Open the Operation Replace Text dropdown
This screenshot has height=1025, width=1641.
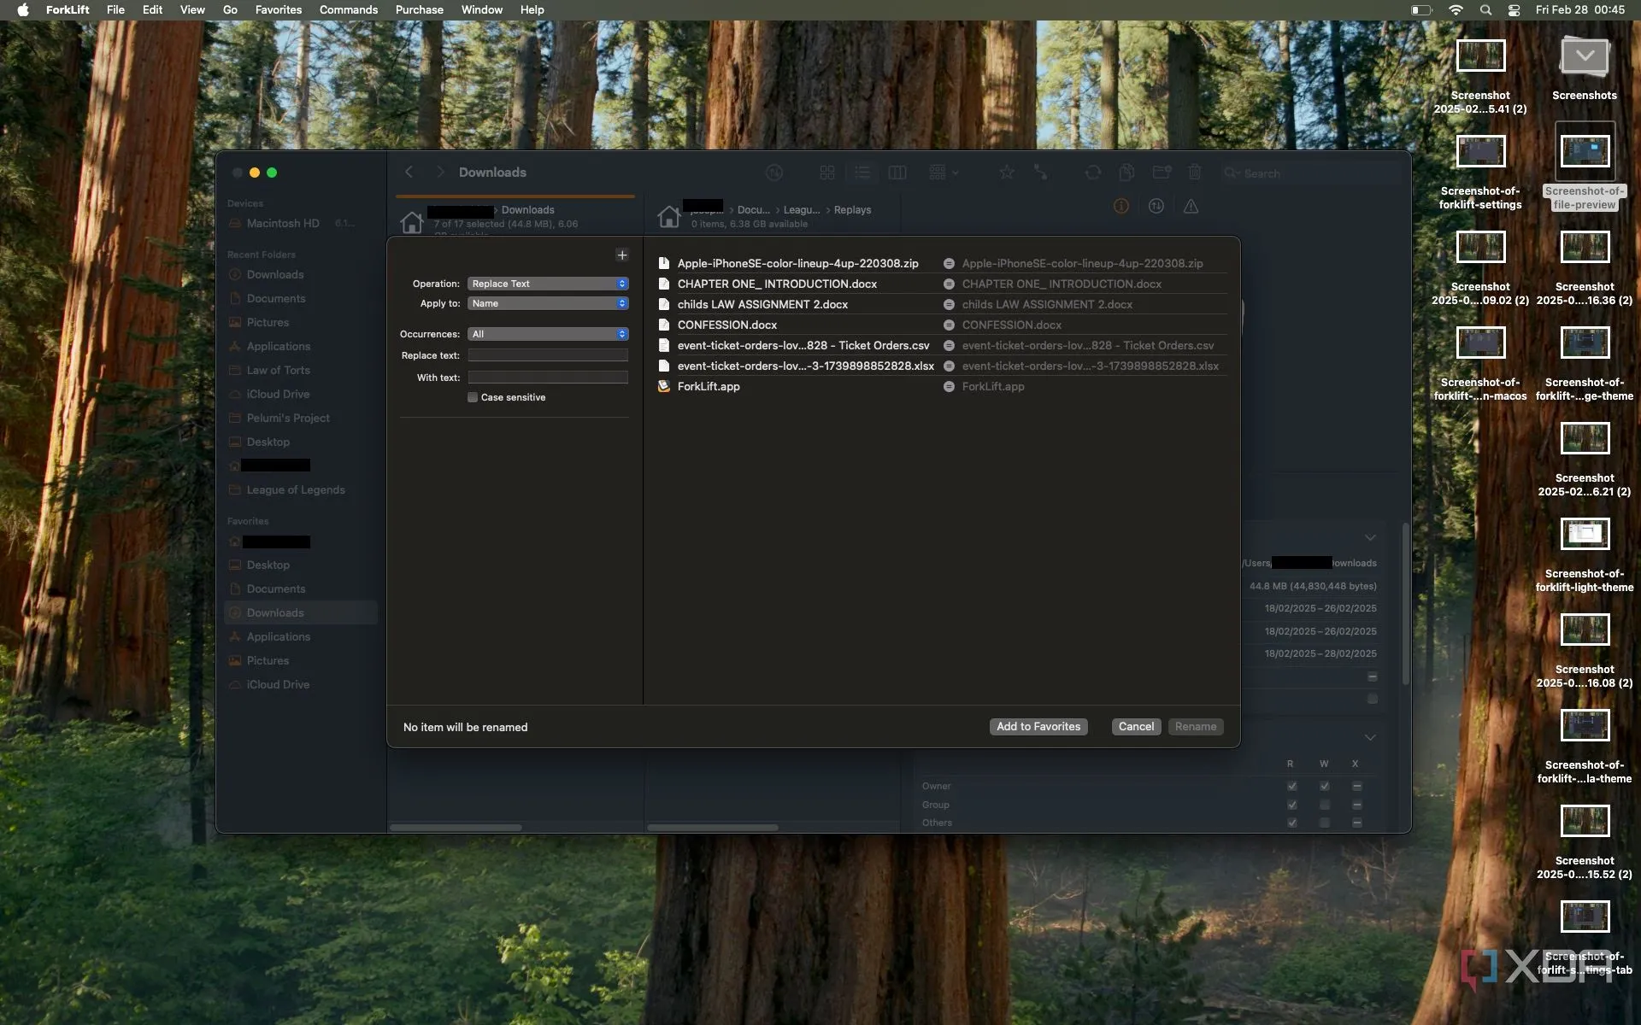coord(548,284)
